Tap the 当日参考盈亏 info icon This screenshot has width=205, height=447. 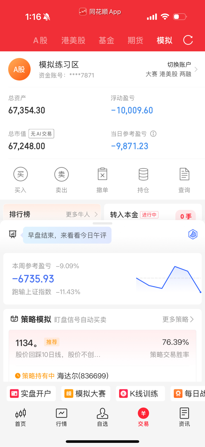(x=153, y=134)
